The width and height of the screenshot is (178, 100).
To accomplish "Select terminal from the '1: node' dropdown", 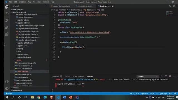I will tap(147, 76).
